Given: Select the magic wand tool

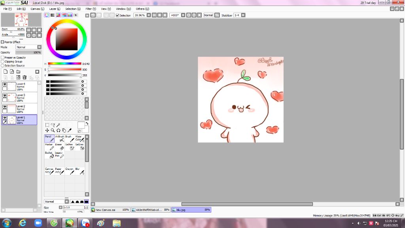Looking at the screenshot, I should click(59, 125).
